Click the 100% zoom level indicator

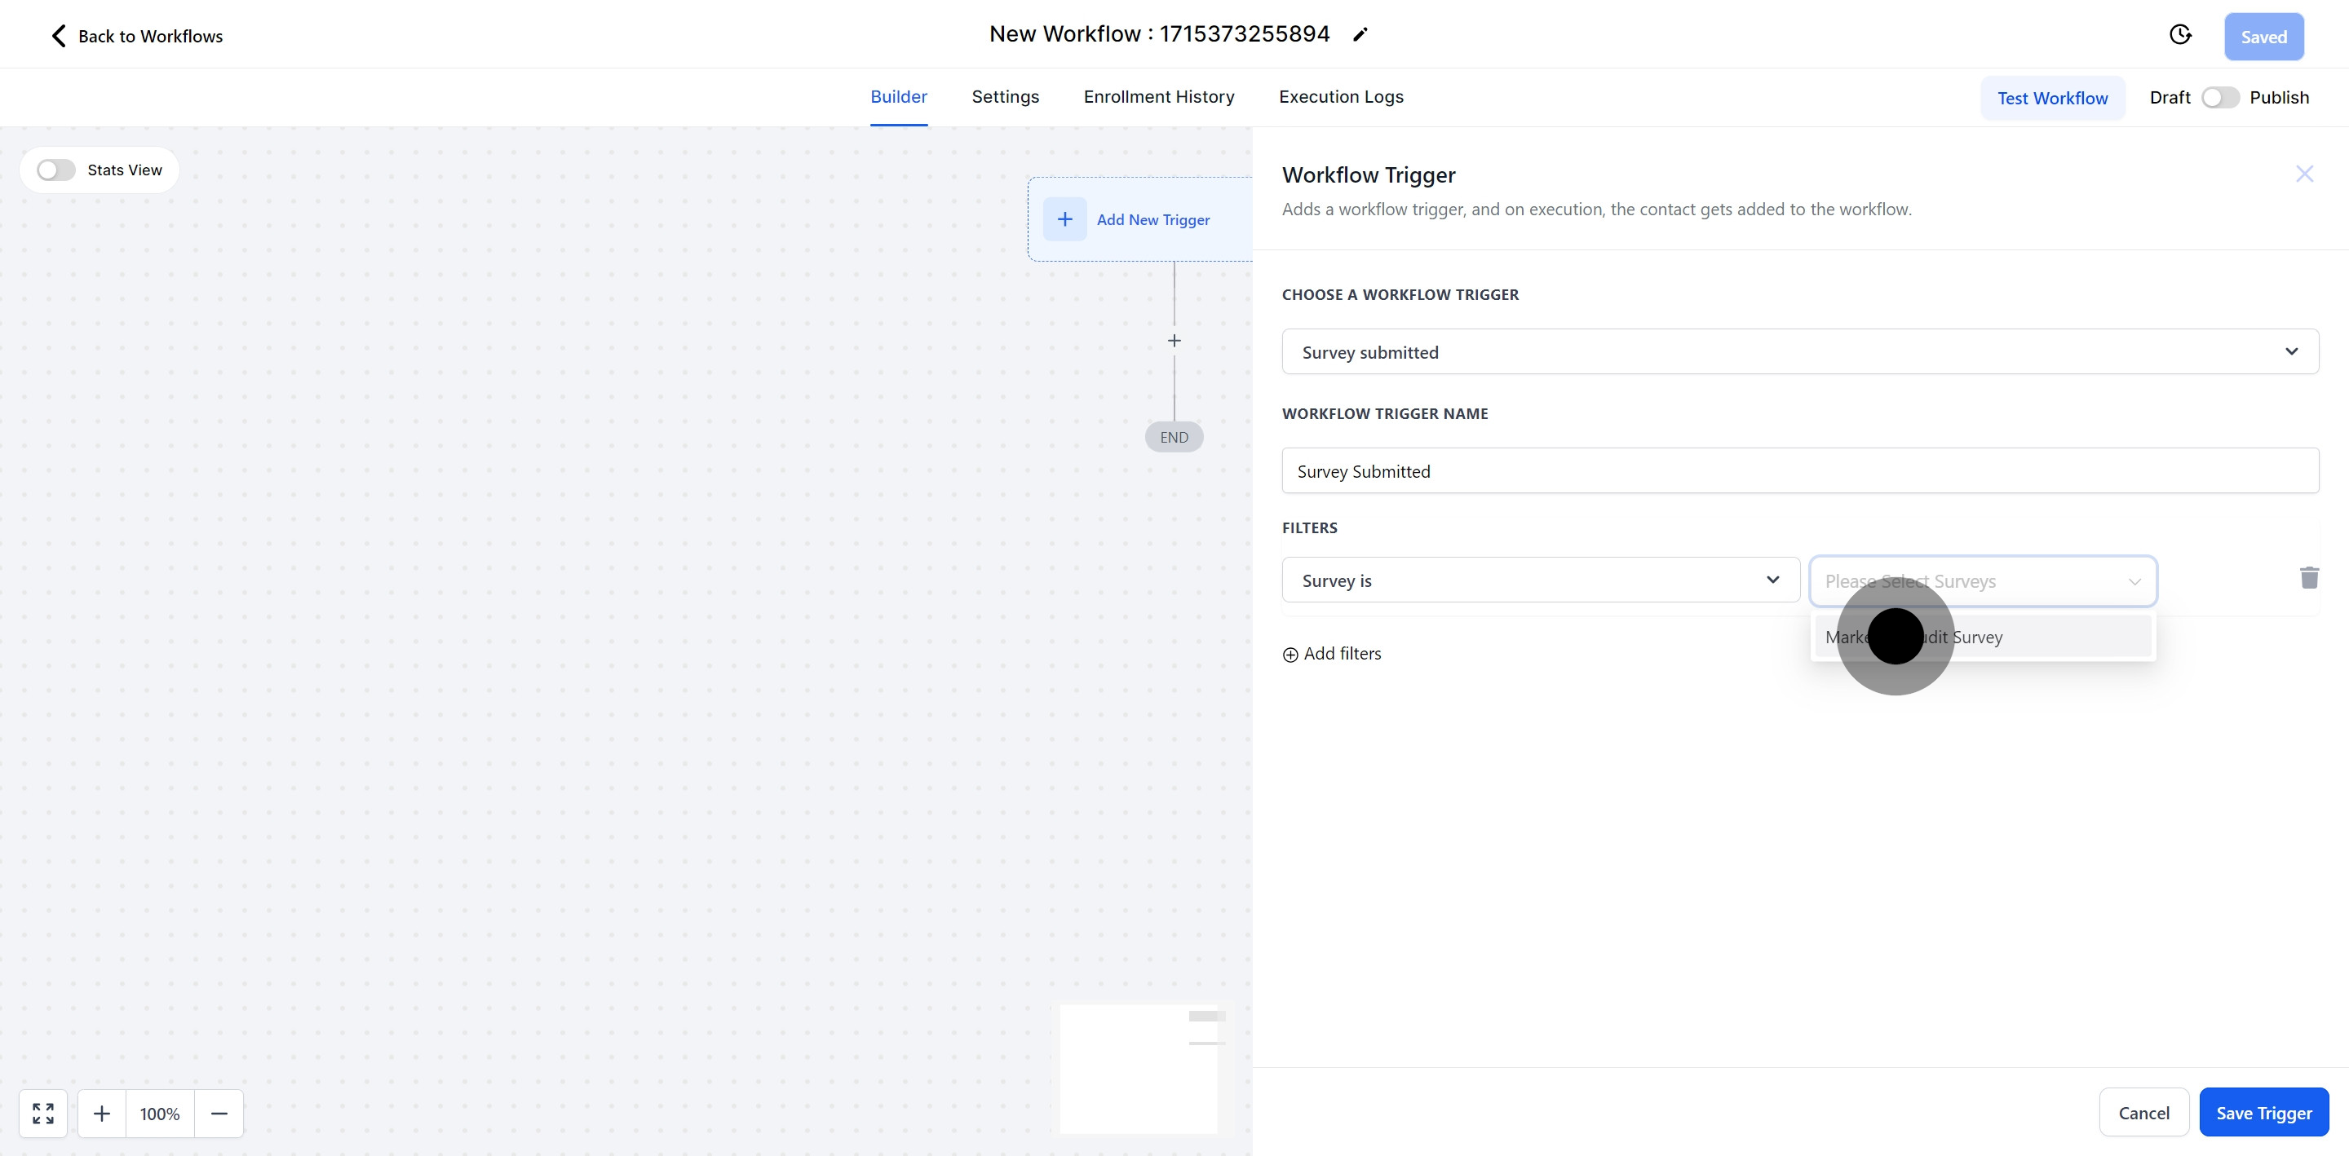(x=160, y=1113)
